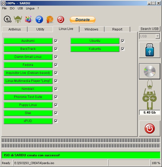
Task: Open the File menu
Action: [4, 8]
